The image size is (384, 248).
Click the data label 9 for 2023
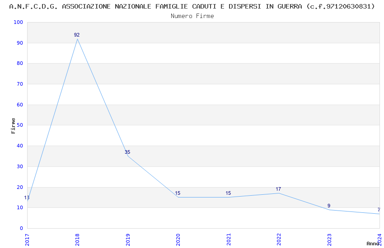click(329, 206)
